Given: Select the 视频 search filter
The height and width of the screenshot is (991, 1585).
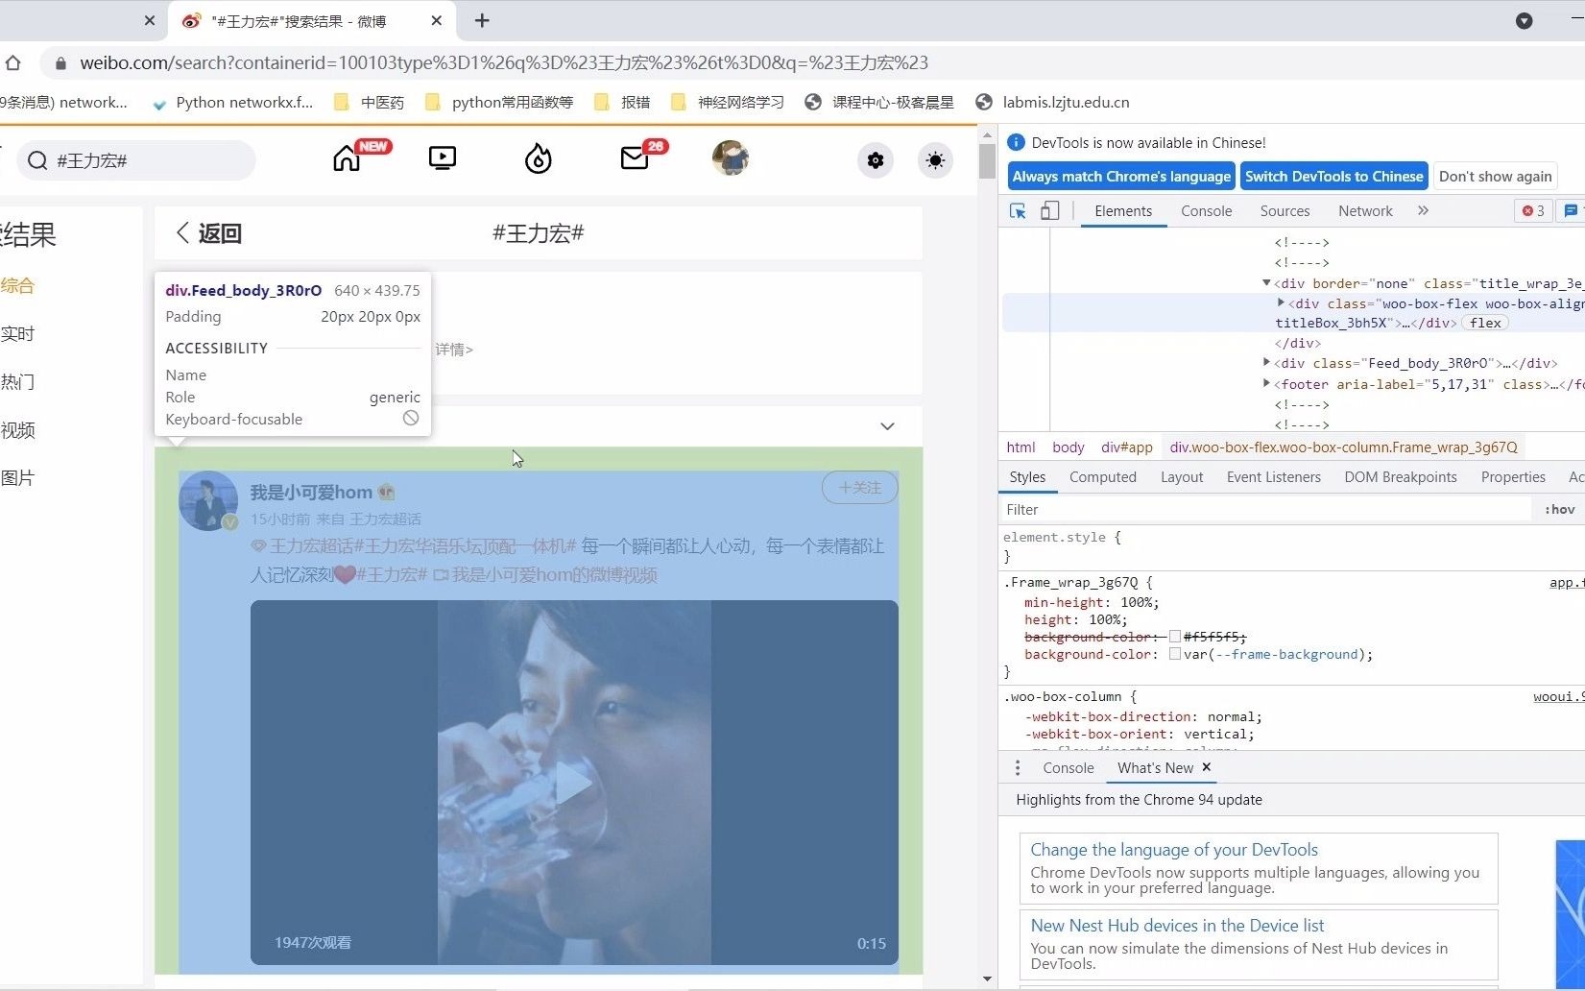Looking at the screenshot, I should click(x=17, y=429).
